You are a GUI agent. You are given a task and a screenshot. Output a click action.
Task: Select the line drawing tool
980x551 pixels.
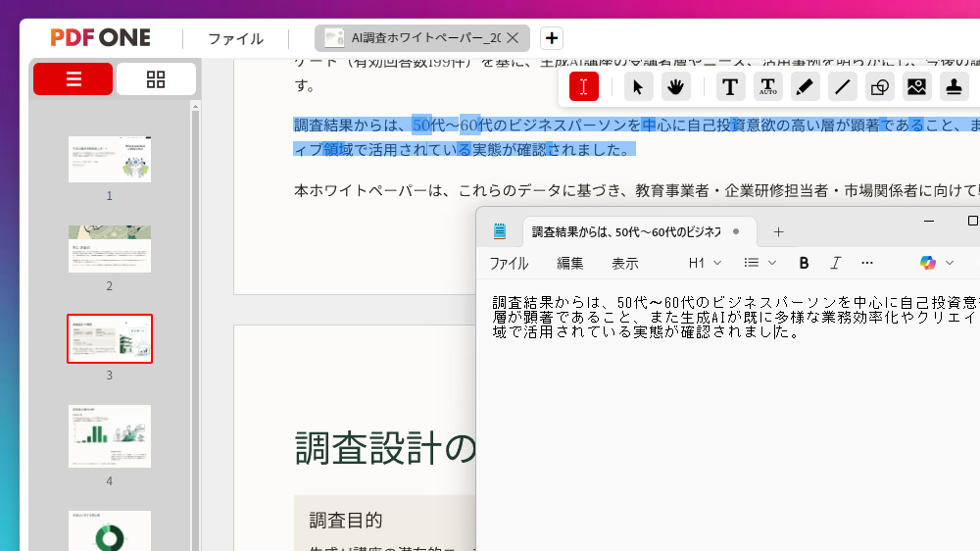842,86
